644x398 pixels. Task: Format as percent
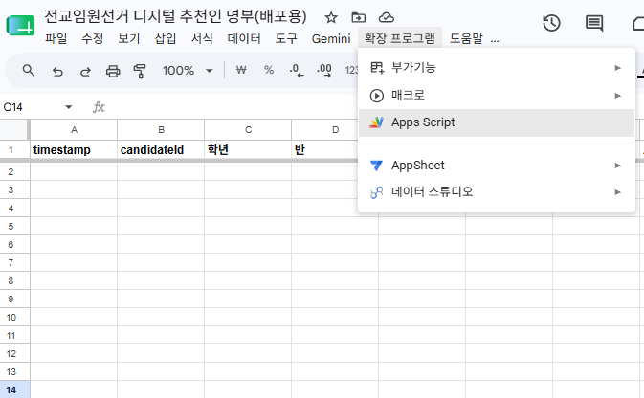pos(269,70)
